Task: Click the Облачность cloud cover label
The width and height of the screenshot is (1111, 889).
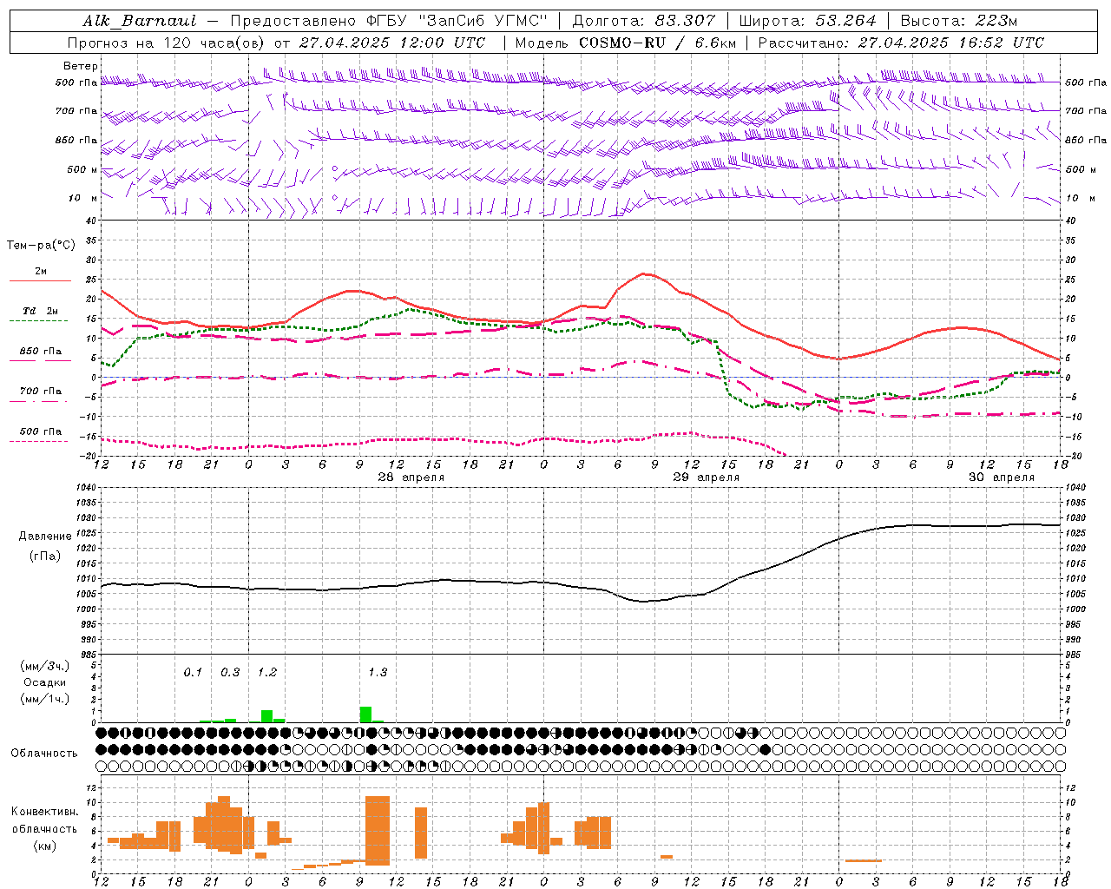Action: pyautogui.click(x=44, y=754)
